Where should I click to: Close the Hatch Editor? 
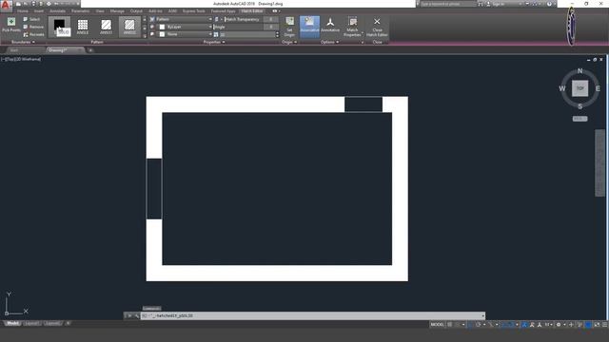(x=377, y=27)
